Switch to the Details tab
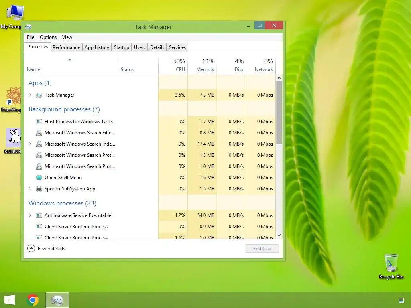Image resolution: width=411 pixels, height=308 pixels. tap(157, 47)
